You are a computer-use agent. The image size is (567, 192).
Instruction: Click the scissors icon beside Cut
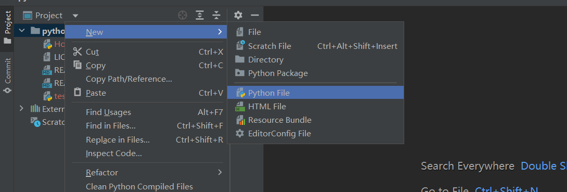(78, 52)
